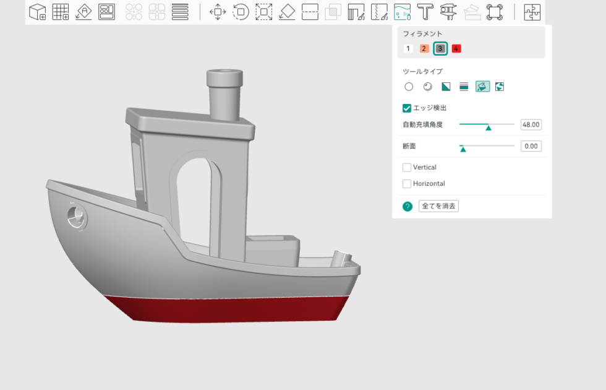Select filament 3 gray swatch
Image resolution: width=606 pixels, height=390 pixels.
(440, 48)
